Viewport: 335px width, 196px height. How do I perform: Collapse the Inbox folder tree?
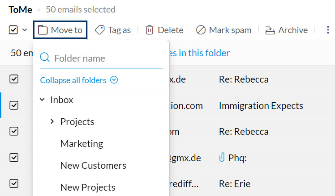coord(42,100)
